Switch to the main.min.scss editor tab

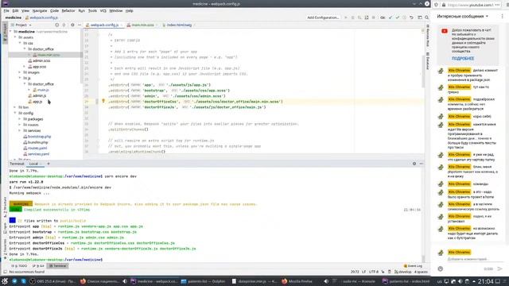click(x=142, y=25)
